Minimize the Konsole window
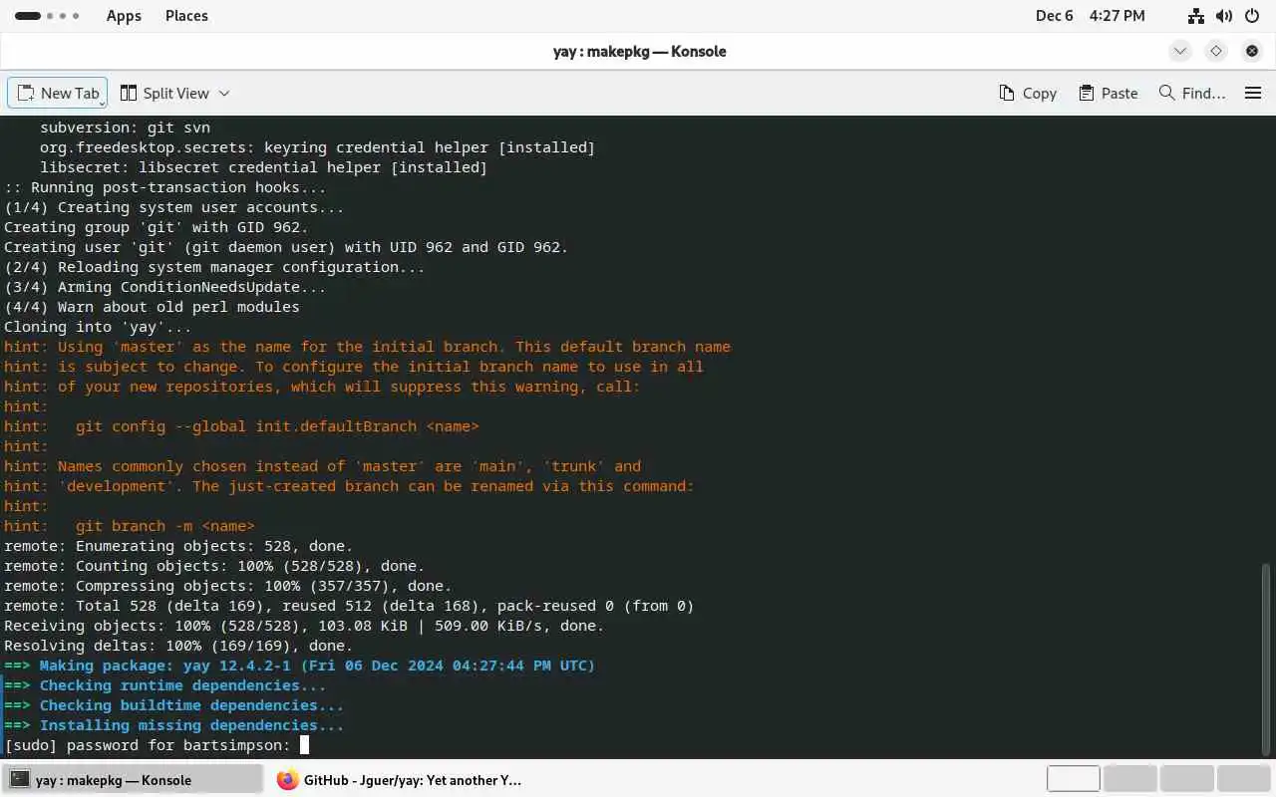1276x797 pixels. pyautogui.click(x=1180, y=51)
